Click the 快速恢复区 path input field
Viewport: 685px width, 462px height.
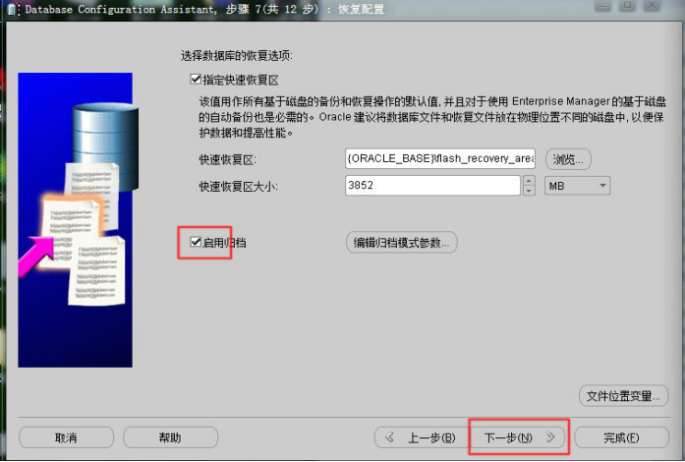tap(440, 158)
